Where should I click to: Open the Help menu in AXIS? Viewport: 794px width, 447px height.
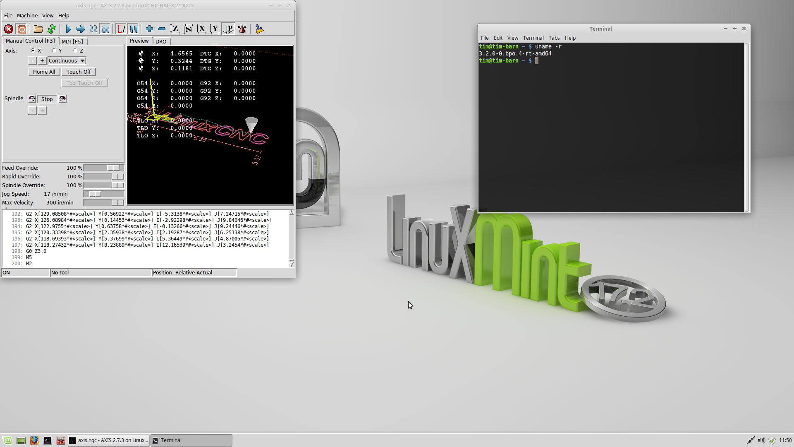coord(64,16)
